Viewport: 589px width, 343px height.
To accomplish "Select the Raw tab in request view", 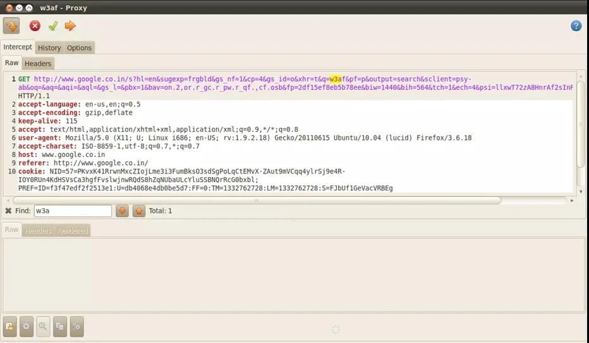I will tap(12, 63).
